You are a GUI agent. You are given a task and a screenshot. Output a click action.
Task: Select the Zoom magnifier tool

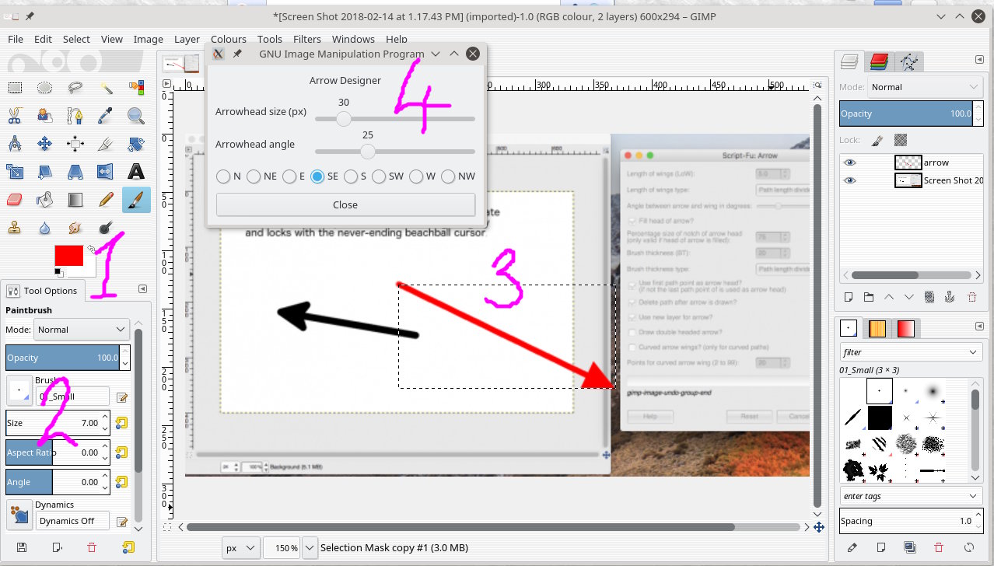pos(136,116)
